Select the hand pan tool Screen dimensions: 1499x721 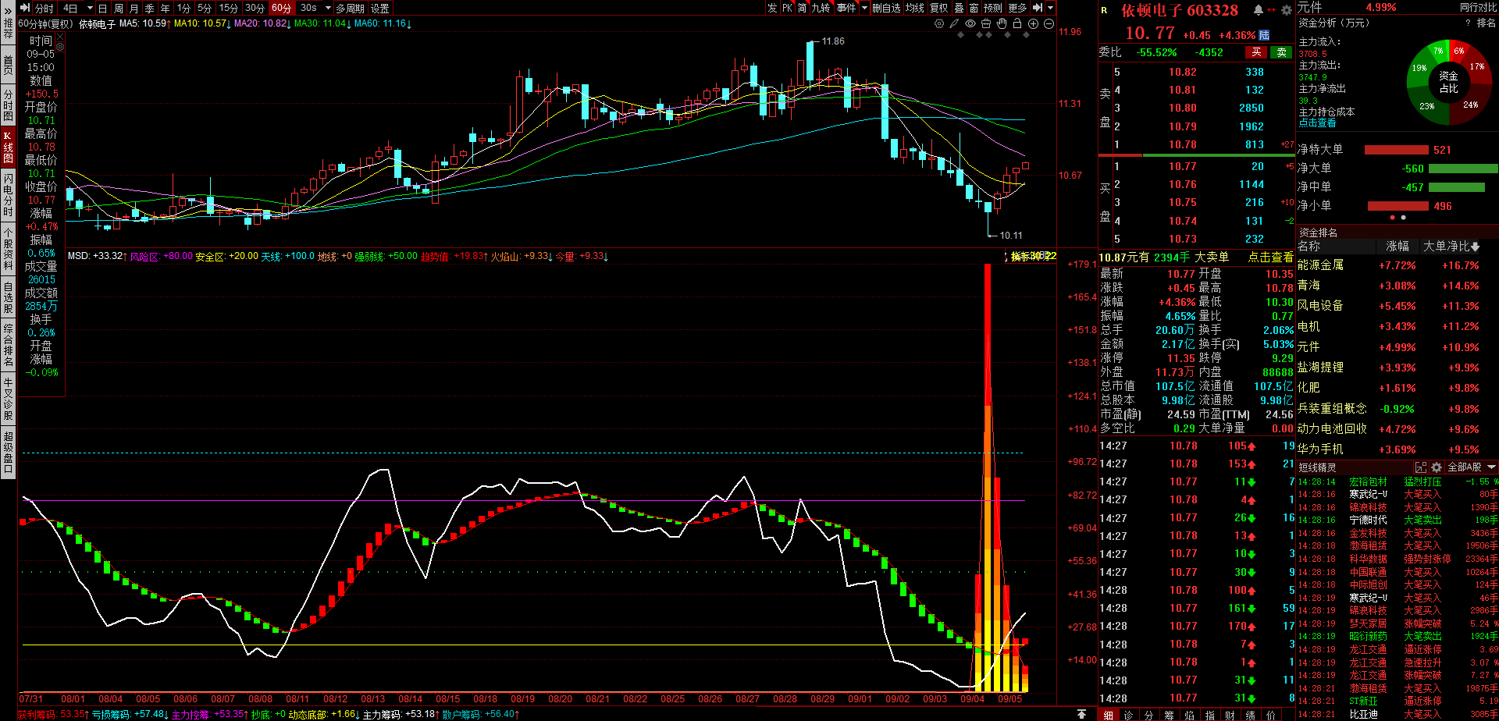pos(1002,23)
